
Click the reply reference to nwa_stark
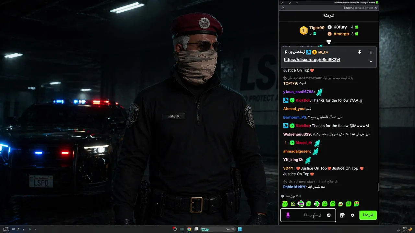pyautogui.click(x=311, y=182)
